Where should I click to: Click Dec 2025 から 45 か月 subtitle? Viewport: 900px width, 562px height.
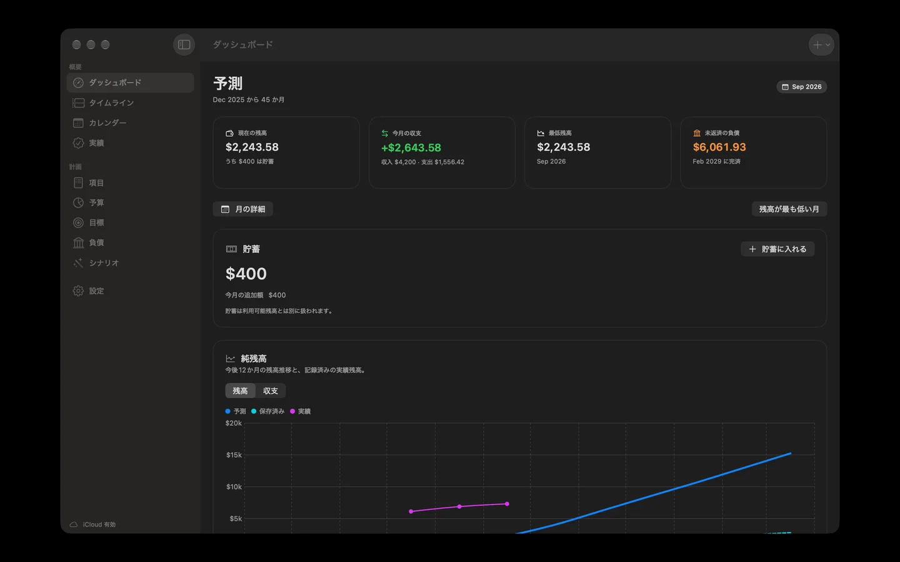point(249,100)
